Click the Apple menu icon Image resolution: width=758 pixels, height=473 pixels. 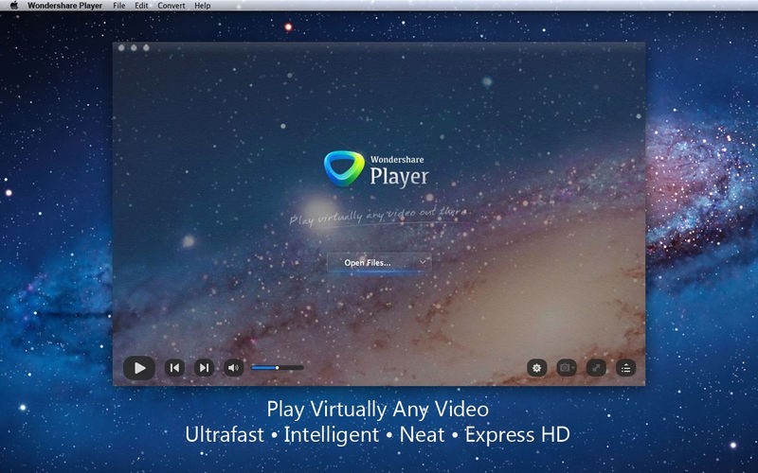click(x=14, y=6)
